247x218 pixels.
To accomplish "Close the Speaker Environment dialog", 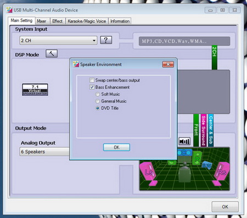I will click(168, 64).
